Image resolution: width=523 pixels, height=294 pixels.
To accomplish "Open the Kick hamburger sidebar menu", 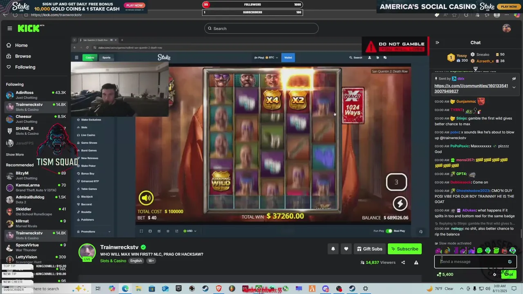I will (10, 28).
